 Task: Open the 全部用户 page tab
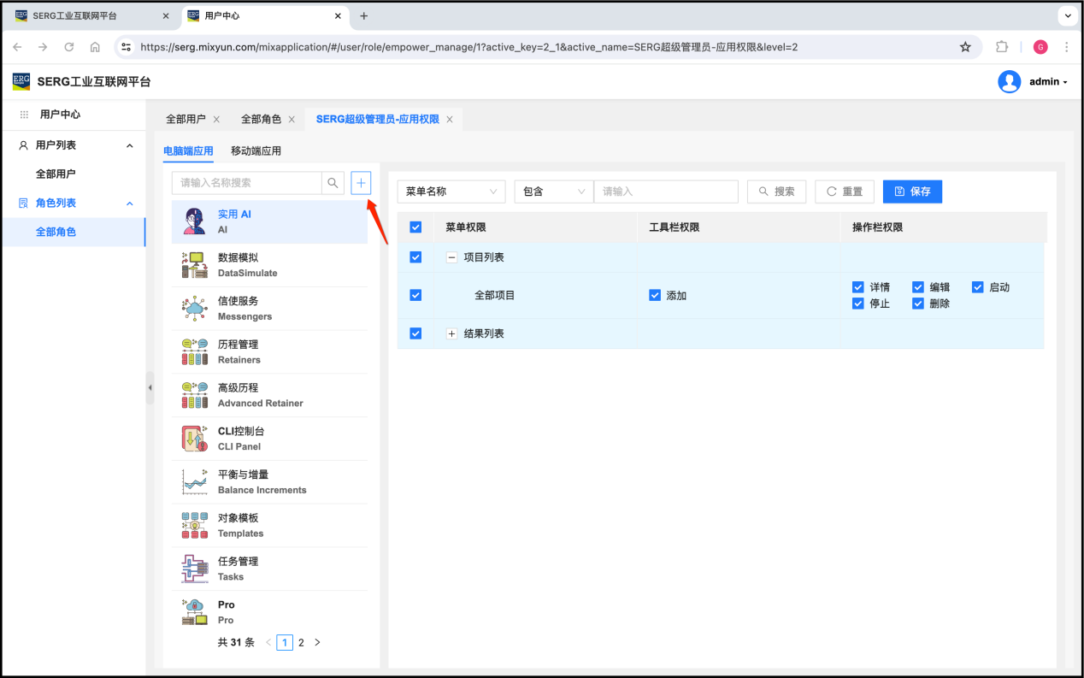point(186,120)
